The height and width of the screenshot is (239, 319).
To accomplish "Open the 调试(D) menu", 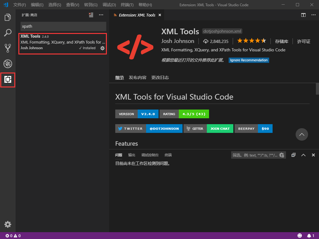I will click(x=109, y=5).
